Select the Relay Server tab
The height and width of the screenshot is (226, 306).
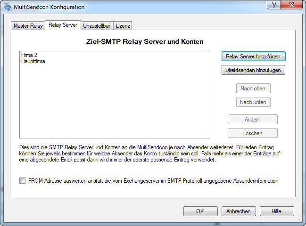(63, 25)
